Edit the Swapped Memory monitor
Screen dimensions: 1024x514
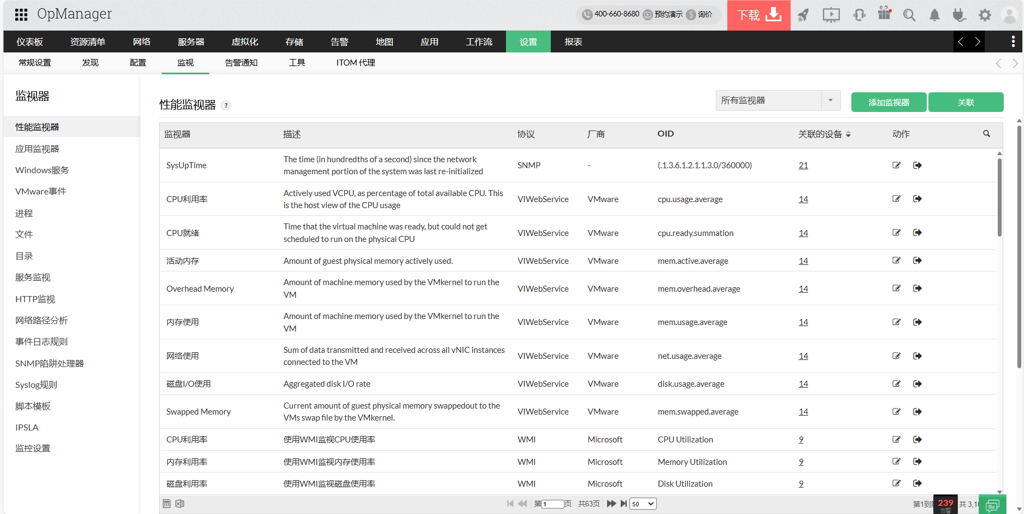pyautogui.click(x=897, y=412)
